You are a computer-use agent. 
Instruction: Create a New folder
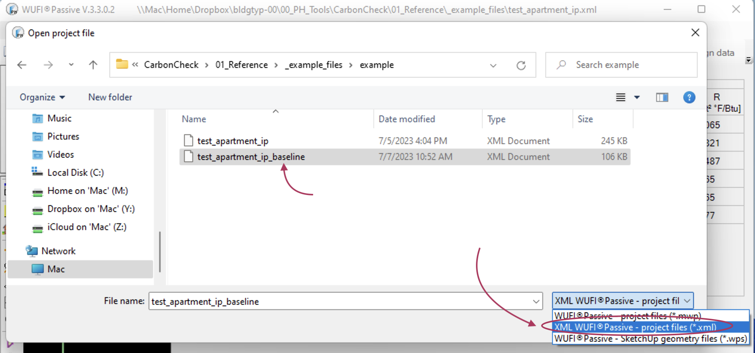[110, 97]
